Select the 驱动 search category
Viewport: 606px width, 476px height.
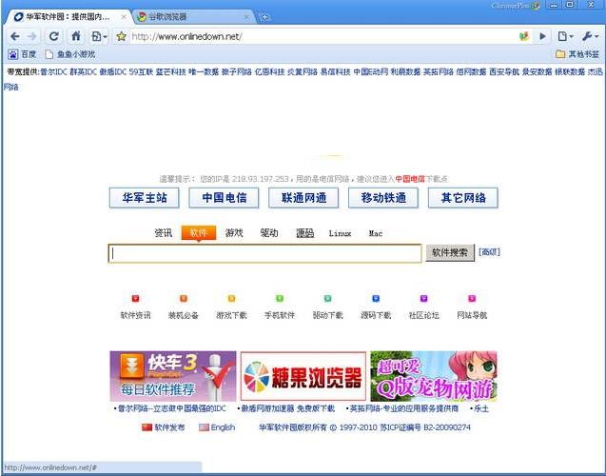(x=269, y=233)
